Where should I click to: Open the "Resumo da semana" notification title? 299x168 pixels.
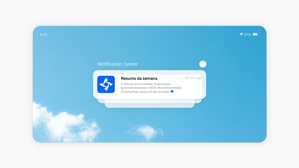coord(139,78)
